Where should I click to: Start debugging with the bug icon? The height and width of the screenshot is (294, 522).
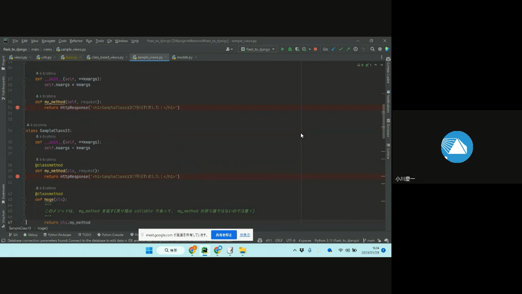tap(290, 49)
